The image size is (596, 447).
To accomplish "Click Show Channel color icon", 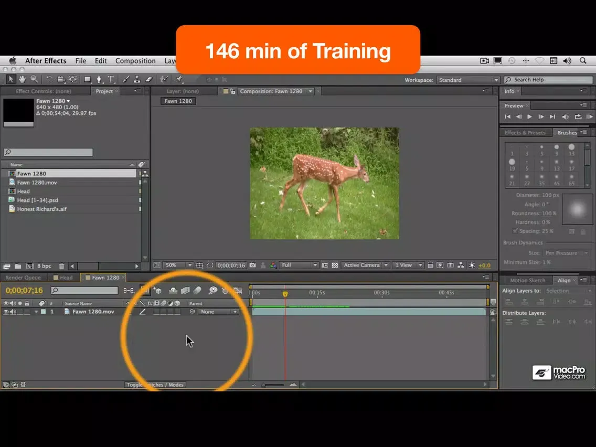I will tap(273, 265).
